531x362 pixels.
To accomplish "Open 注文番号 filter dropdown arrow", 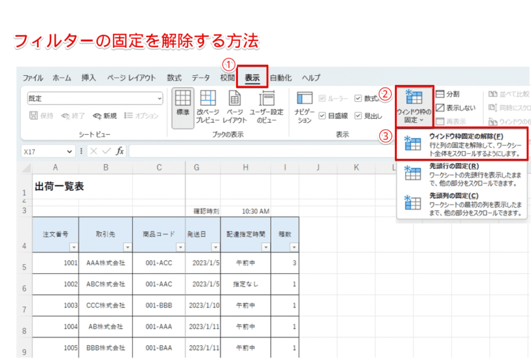I will click(x=74, y=247).
